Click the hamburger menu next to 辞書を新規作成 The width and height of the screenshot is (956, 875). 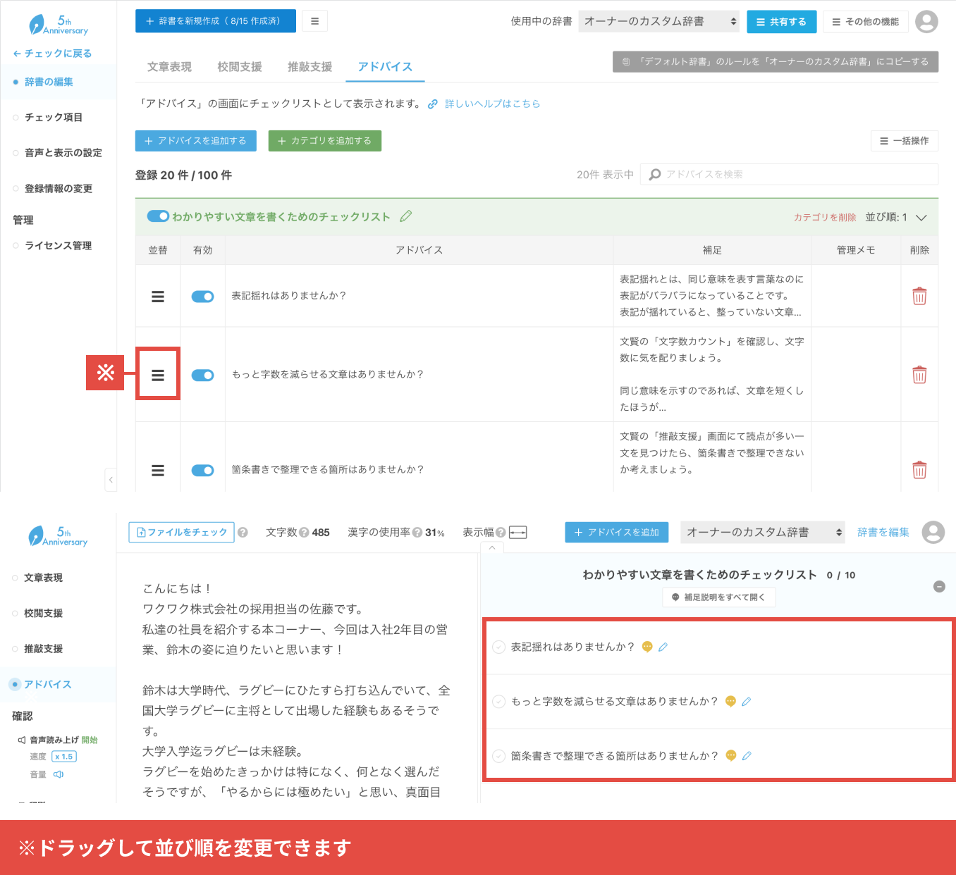click(x=314, y=21)
